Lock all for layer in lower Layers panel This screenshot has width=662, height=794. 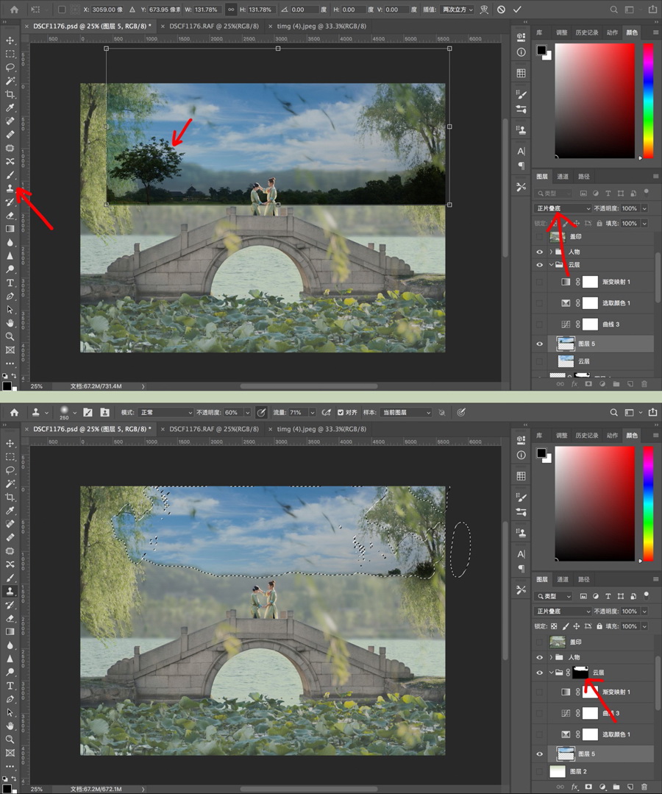pyautogui.click(x=599, y=626)
